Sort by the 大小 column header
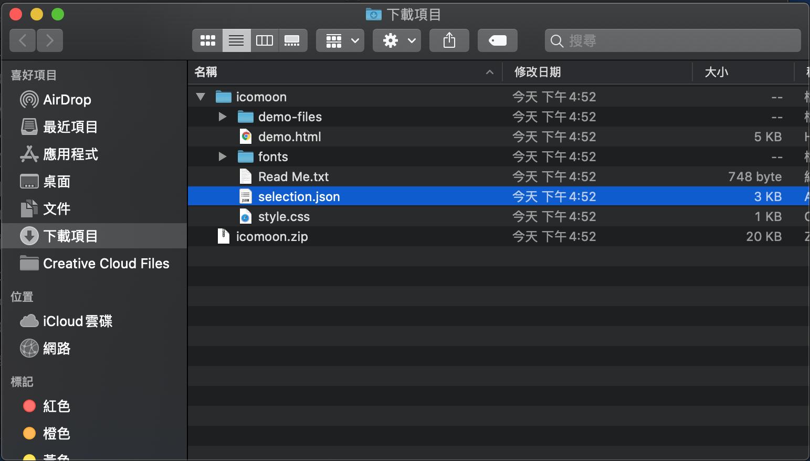This screenshot has height=461, width=810. point(743,72)
